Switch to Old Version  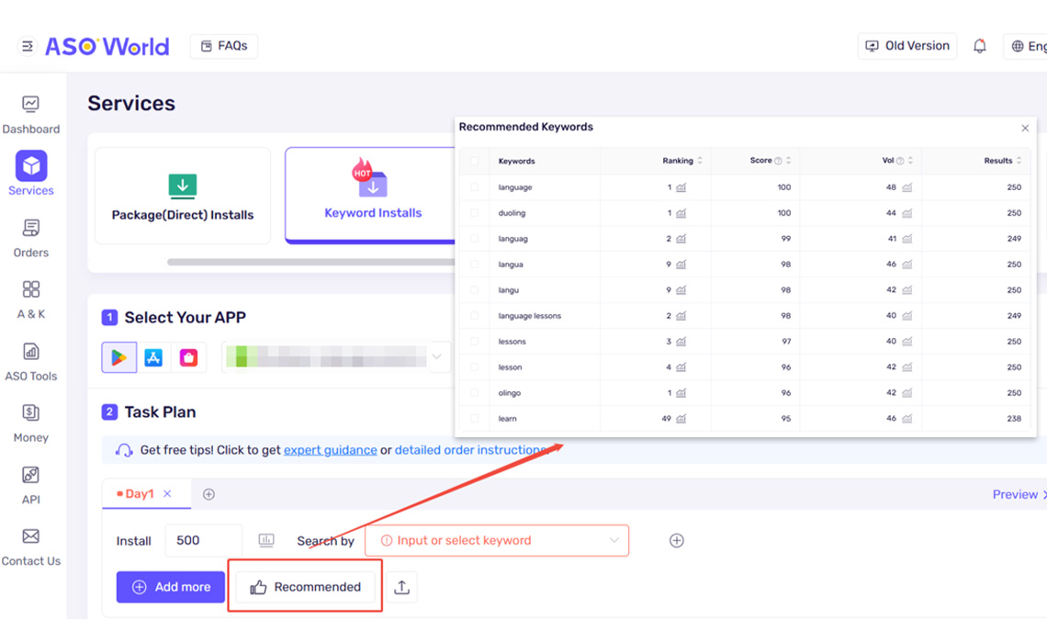(x=906, y=46)
